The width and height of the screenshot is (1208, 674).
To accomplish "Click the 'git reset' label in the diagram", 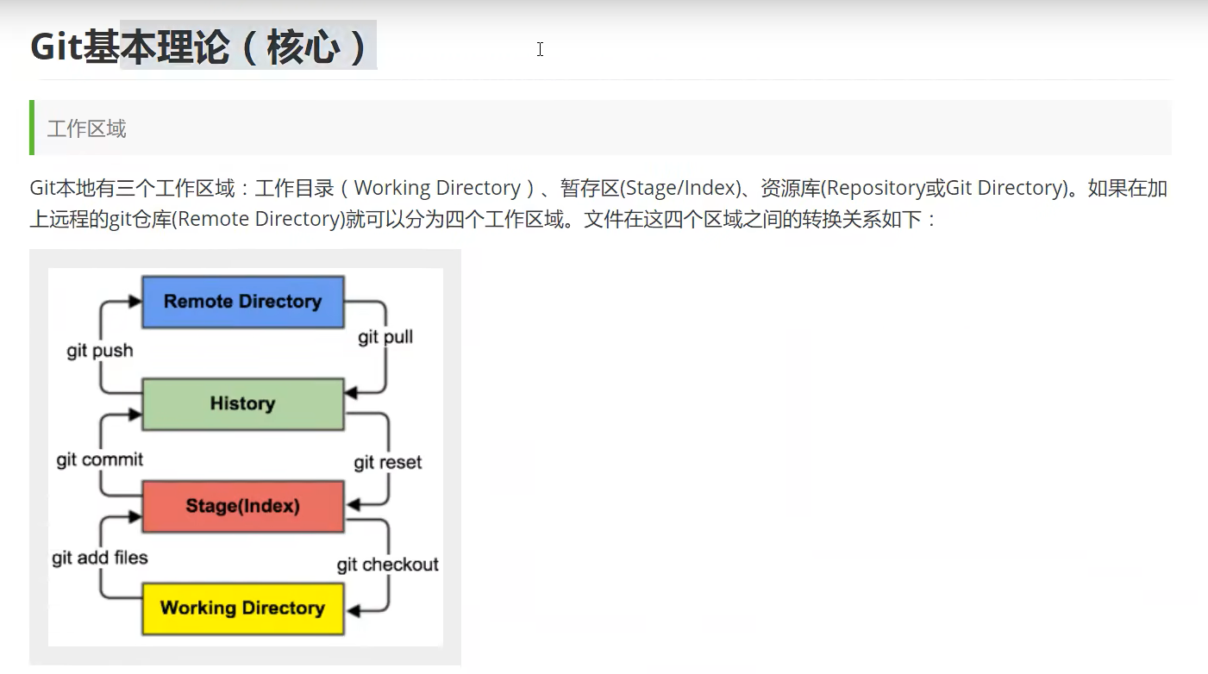I will pos(388,463).
